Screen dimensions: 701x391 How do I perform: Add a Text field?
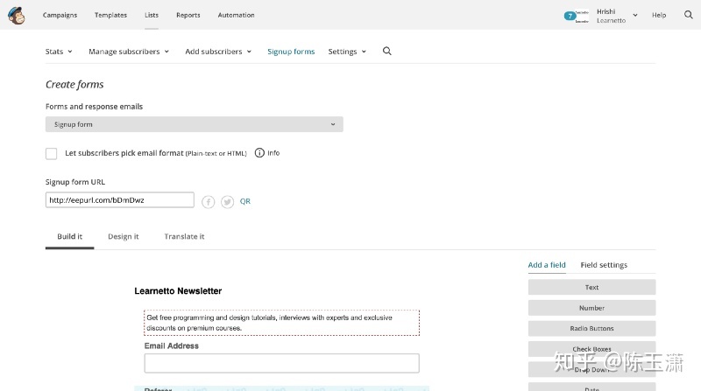[x=592, y=287]
